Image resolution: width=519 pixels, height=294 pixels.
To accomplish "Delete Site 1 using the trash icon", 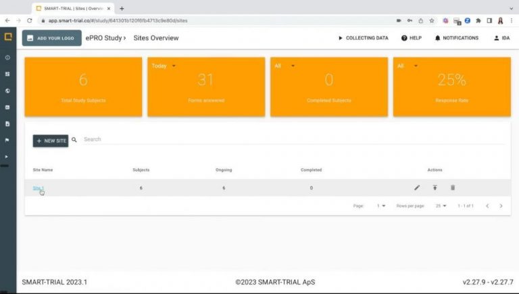I will 453,188.
